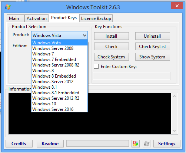Screen dimensions: 186x153
Task: Click the Office toolkit icon button
Action: [x=136, y=143]
